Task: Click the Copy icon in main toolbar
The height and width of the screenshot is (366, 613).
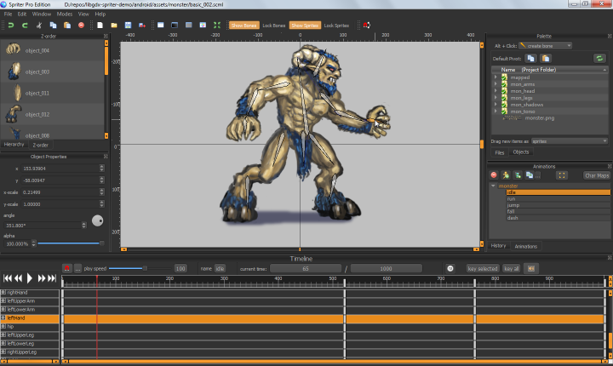Action: pyautogui.click(x=53, y=26)
